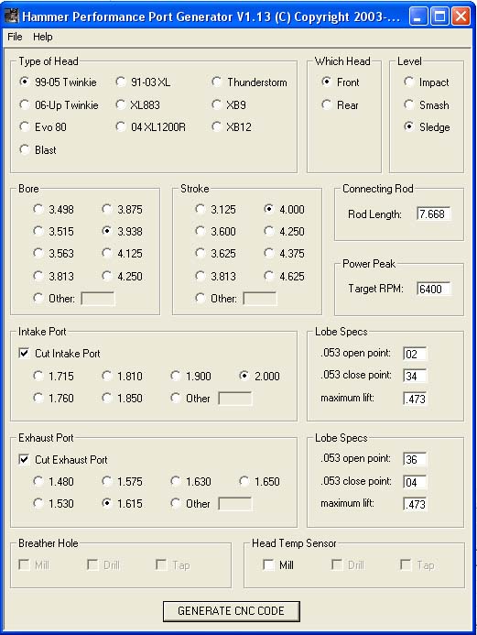Click intake lobe maximum lift field
Screen dimensions: 477x635
point(415,399)
